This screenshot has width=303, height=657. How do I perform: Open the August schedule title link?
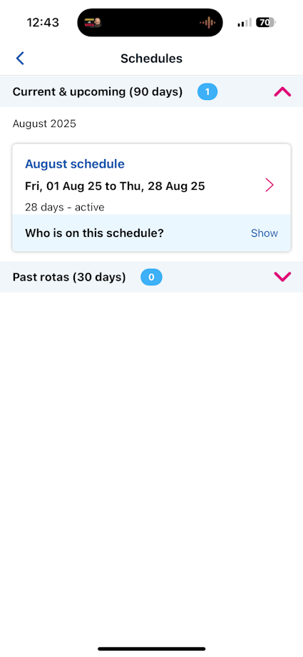75,164
